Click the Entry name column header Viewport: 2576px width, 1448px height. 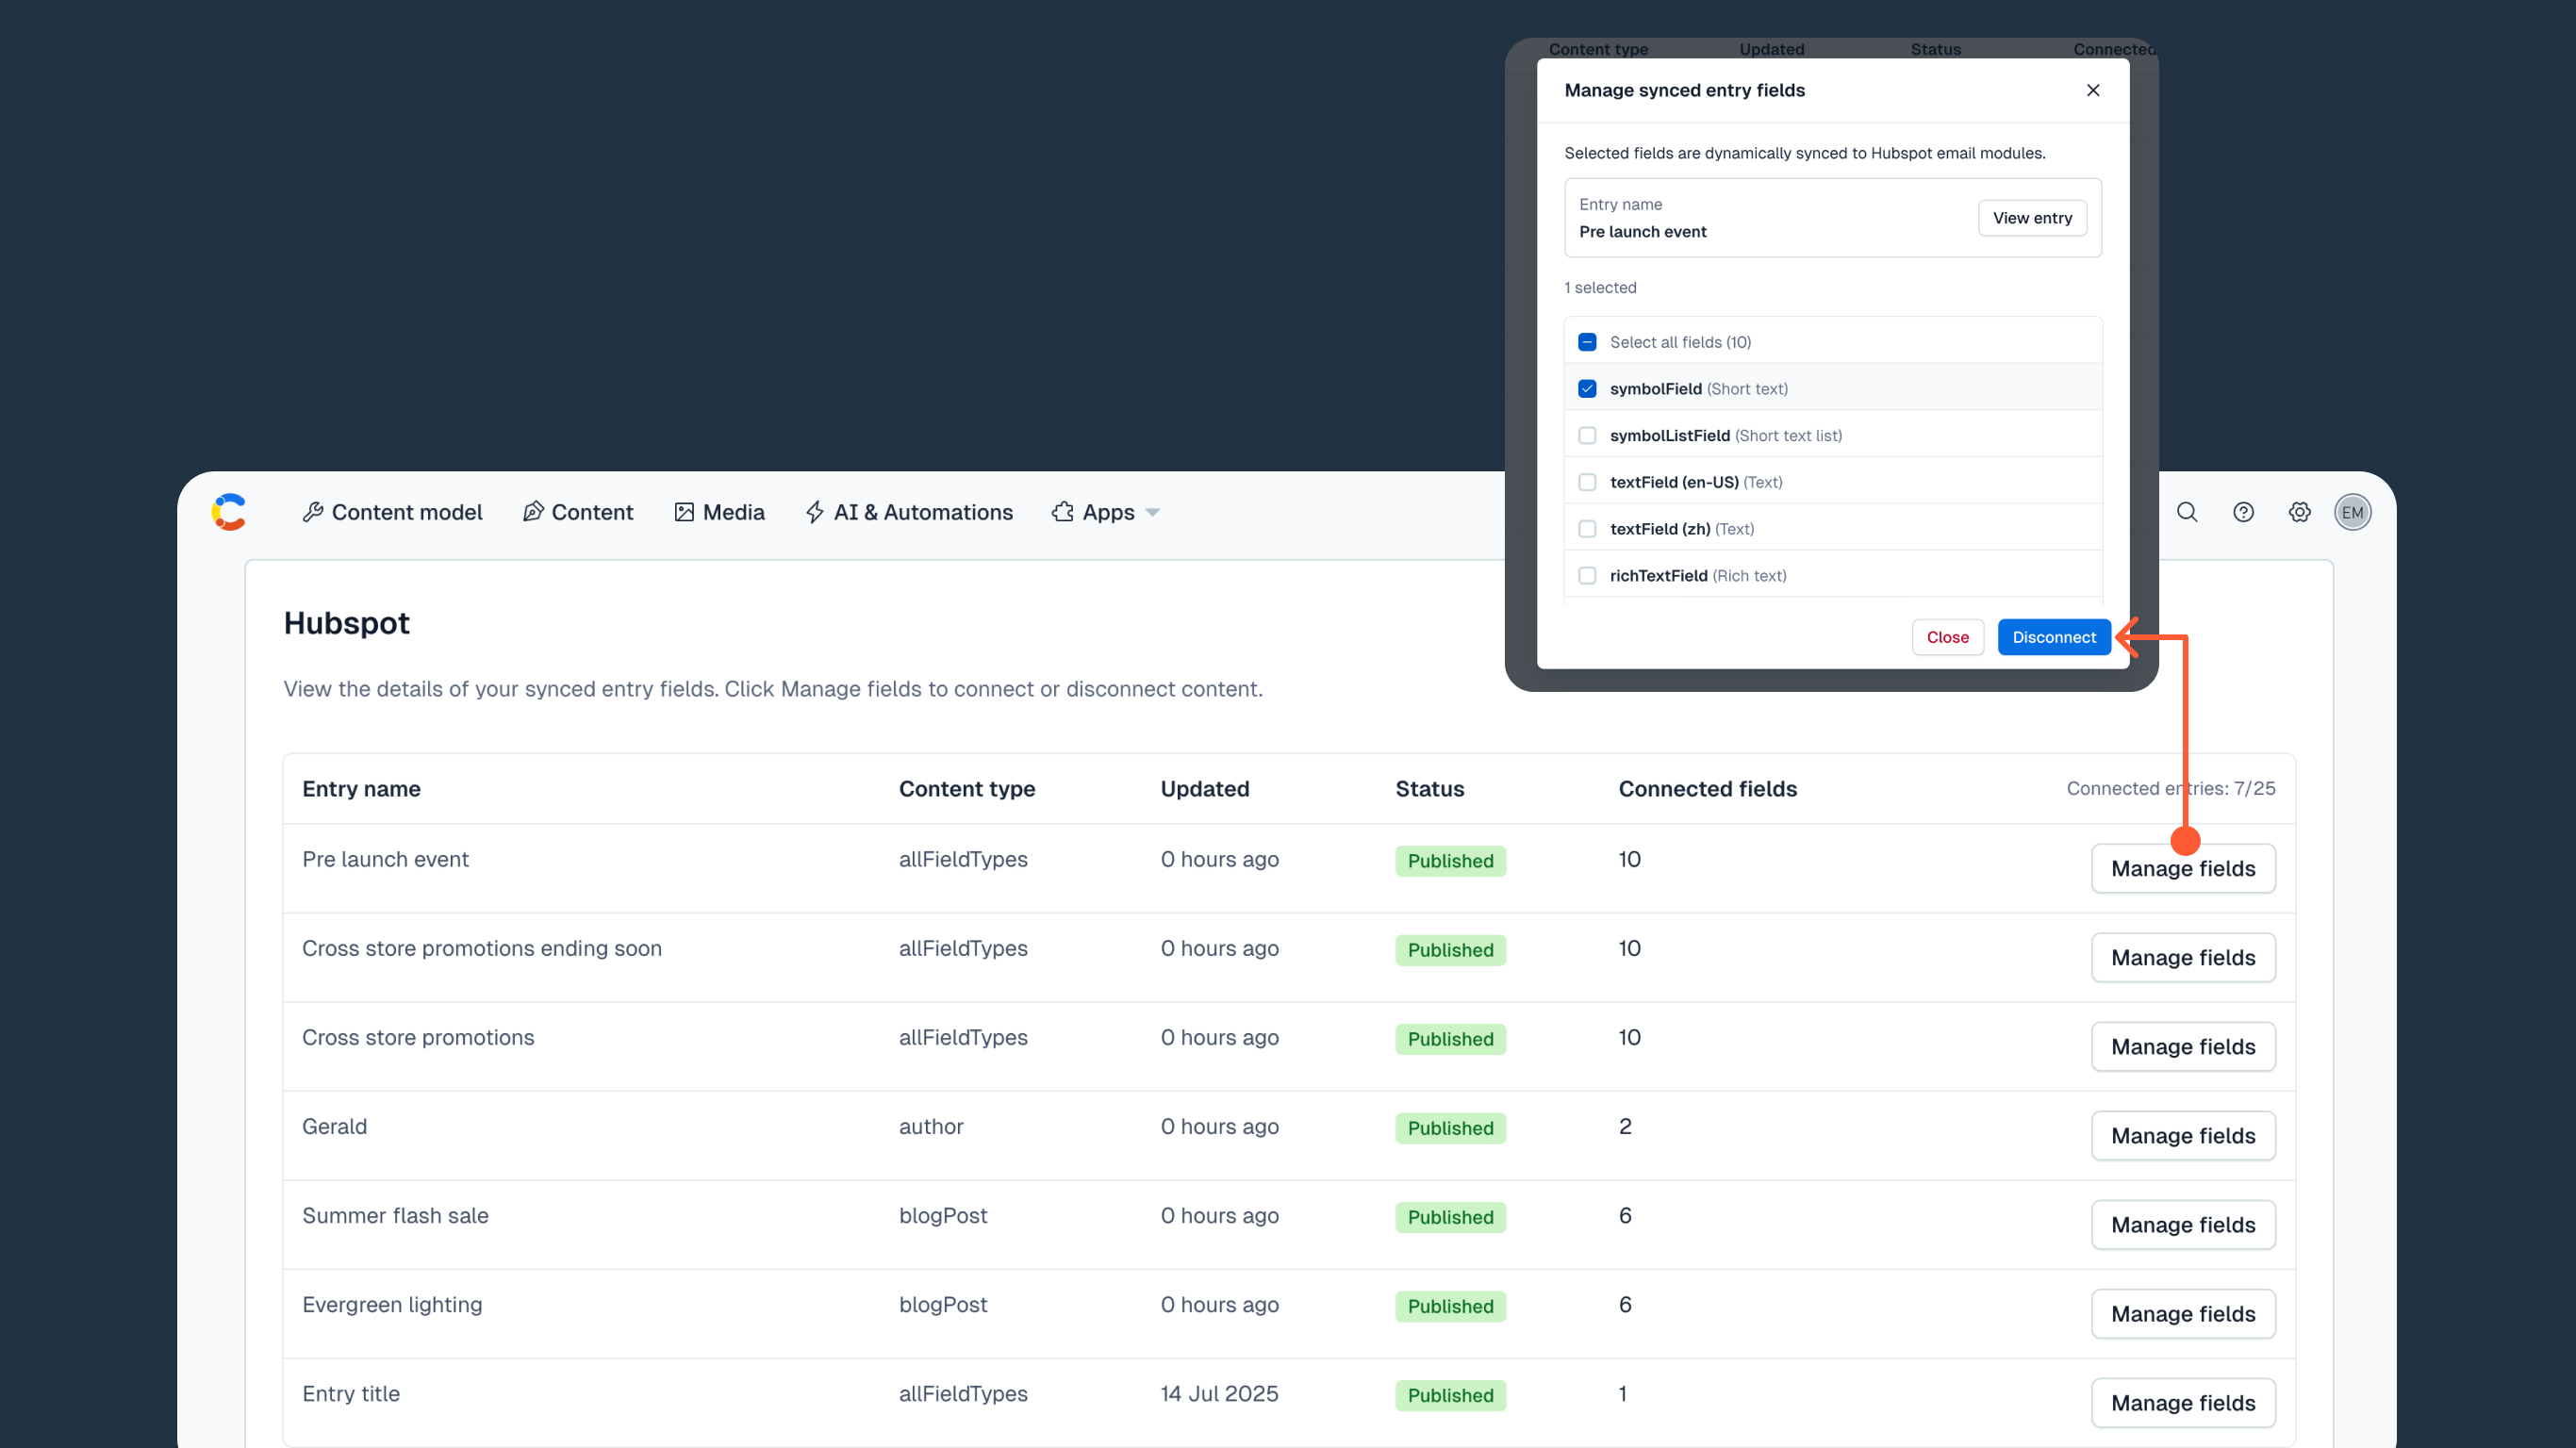pyautogui.click(x=361, y=788)
